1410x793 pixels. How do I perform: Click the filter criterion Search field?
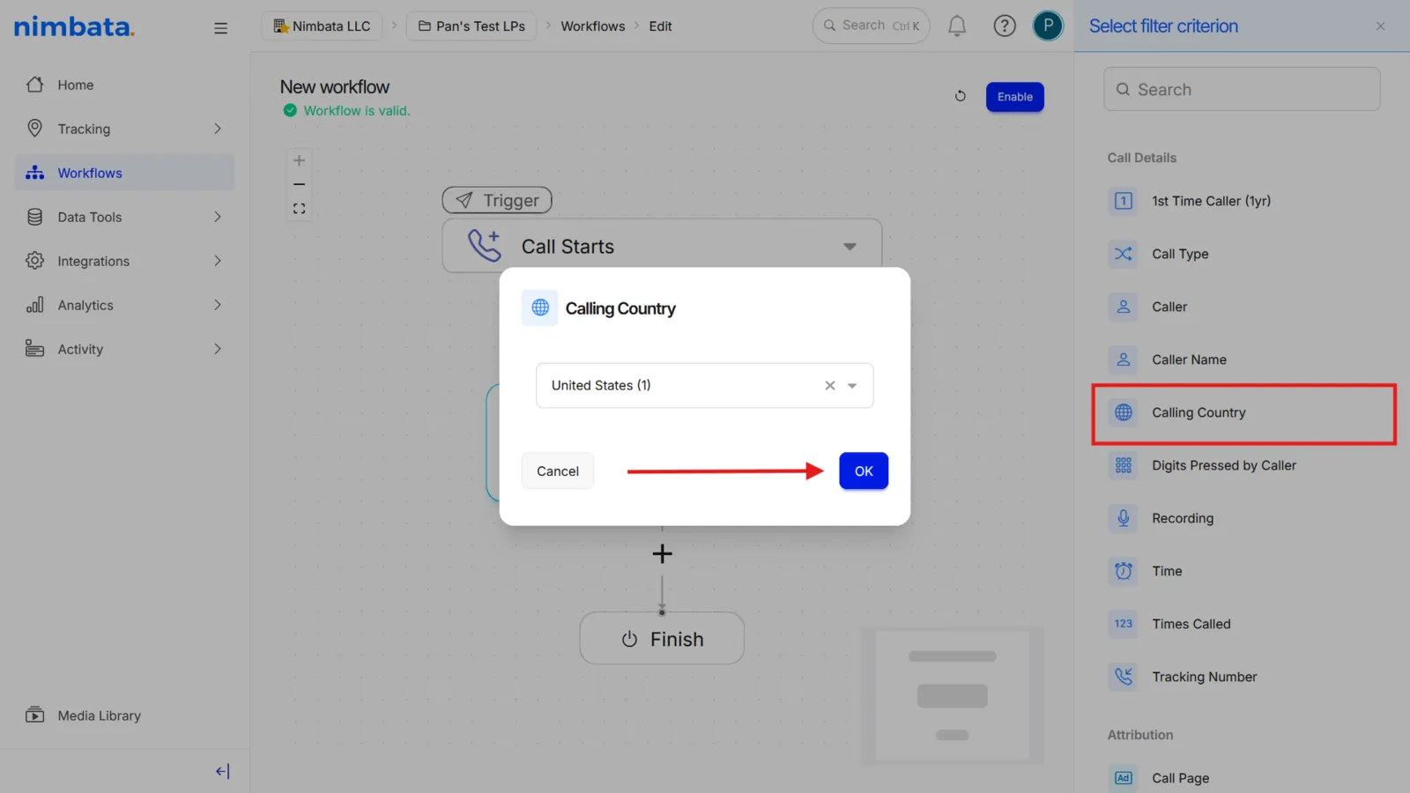coord(1242,89)
